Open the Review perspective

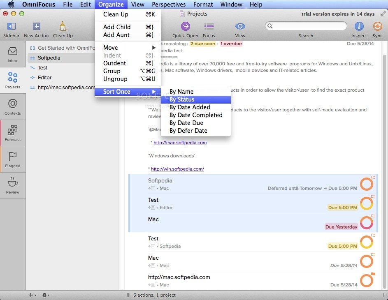[13, 186]
